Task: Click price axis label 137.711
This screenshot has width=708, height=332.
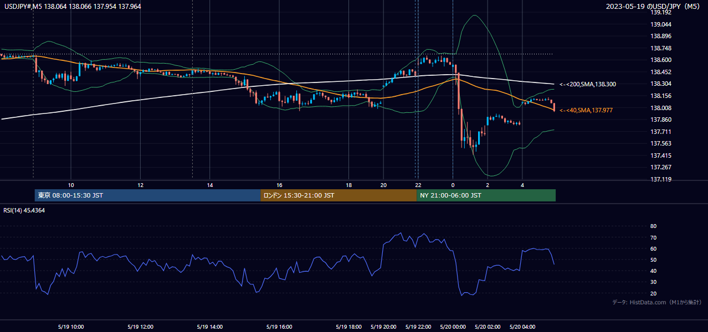Action: tap(661, 132)
